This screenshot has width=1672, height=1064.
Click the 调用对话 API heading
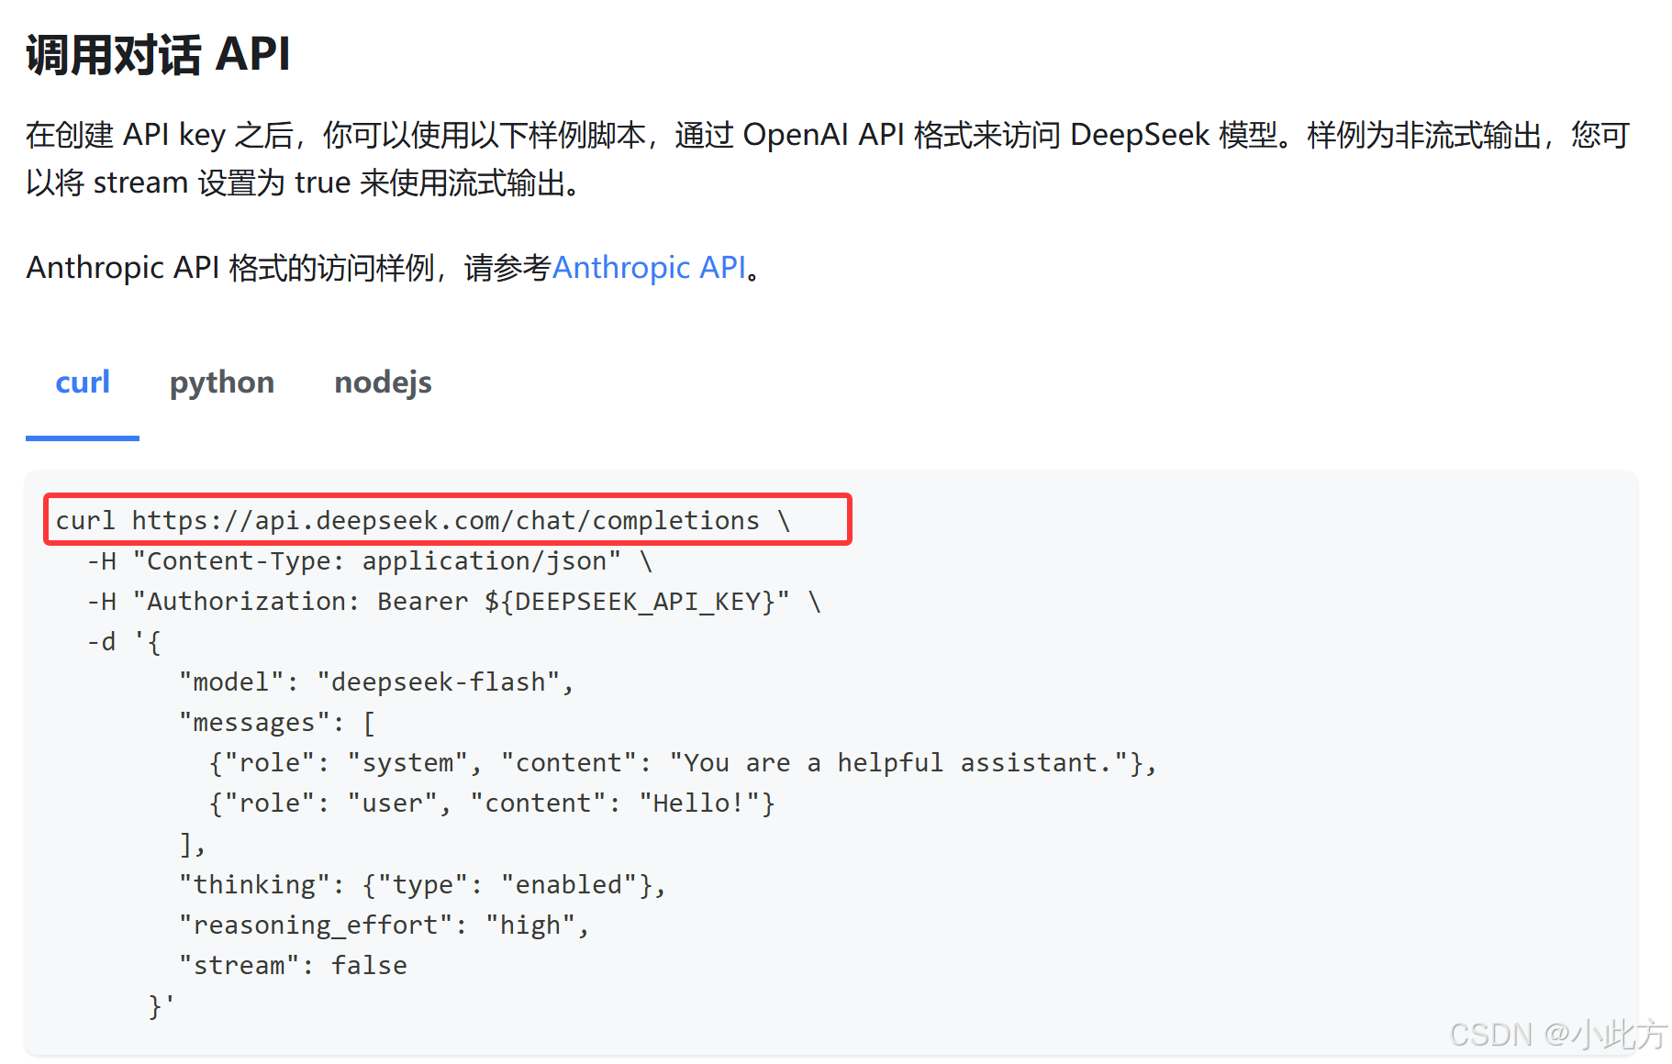(158, 54)
